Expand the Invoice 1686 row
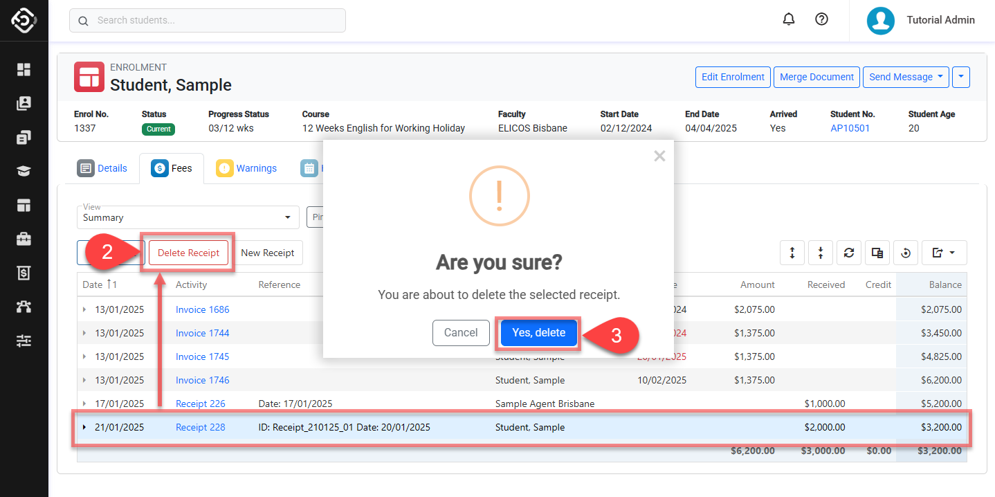This screenshot has height=497, width=995. 84,309
